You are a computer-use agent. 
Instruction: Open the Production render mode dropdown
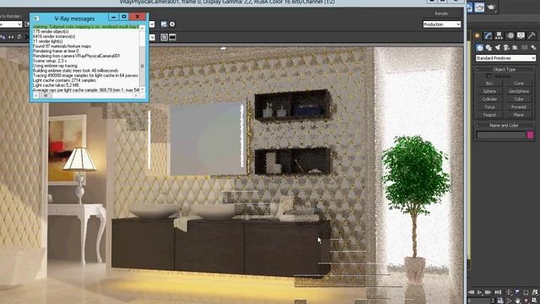click(x=442, y=24)
